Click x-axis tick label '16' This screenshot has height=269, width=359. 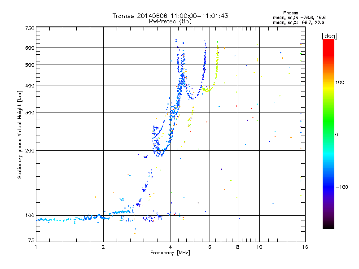pyautogui.click(x=305, y=247)
